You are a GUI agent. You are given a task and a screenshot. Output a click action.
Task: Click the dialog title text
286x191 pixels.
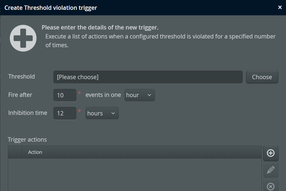click(x=51, y=8)
